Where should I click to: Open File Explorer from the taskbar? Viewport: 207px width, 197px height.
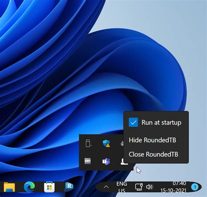9,187
